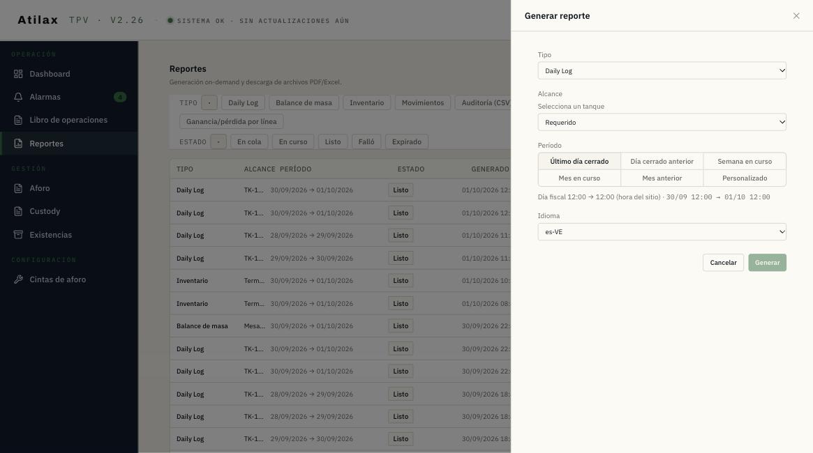Click the Aforo document icon
The height and width of the screenshot is (453, 813).
pyautogui.click(x=18, y=188)
